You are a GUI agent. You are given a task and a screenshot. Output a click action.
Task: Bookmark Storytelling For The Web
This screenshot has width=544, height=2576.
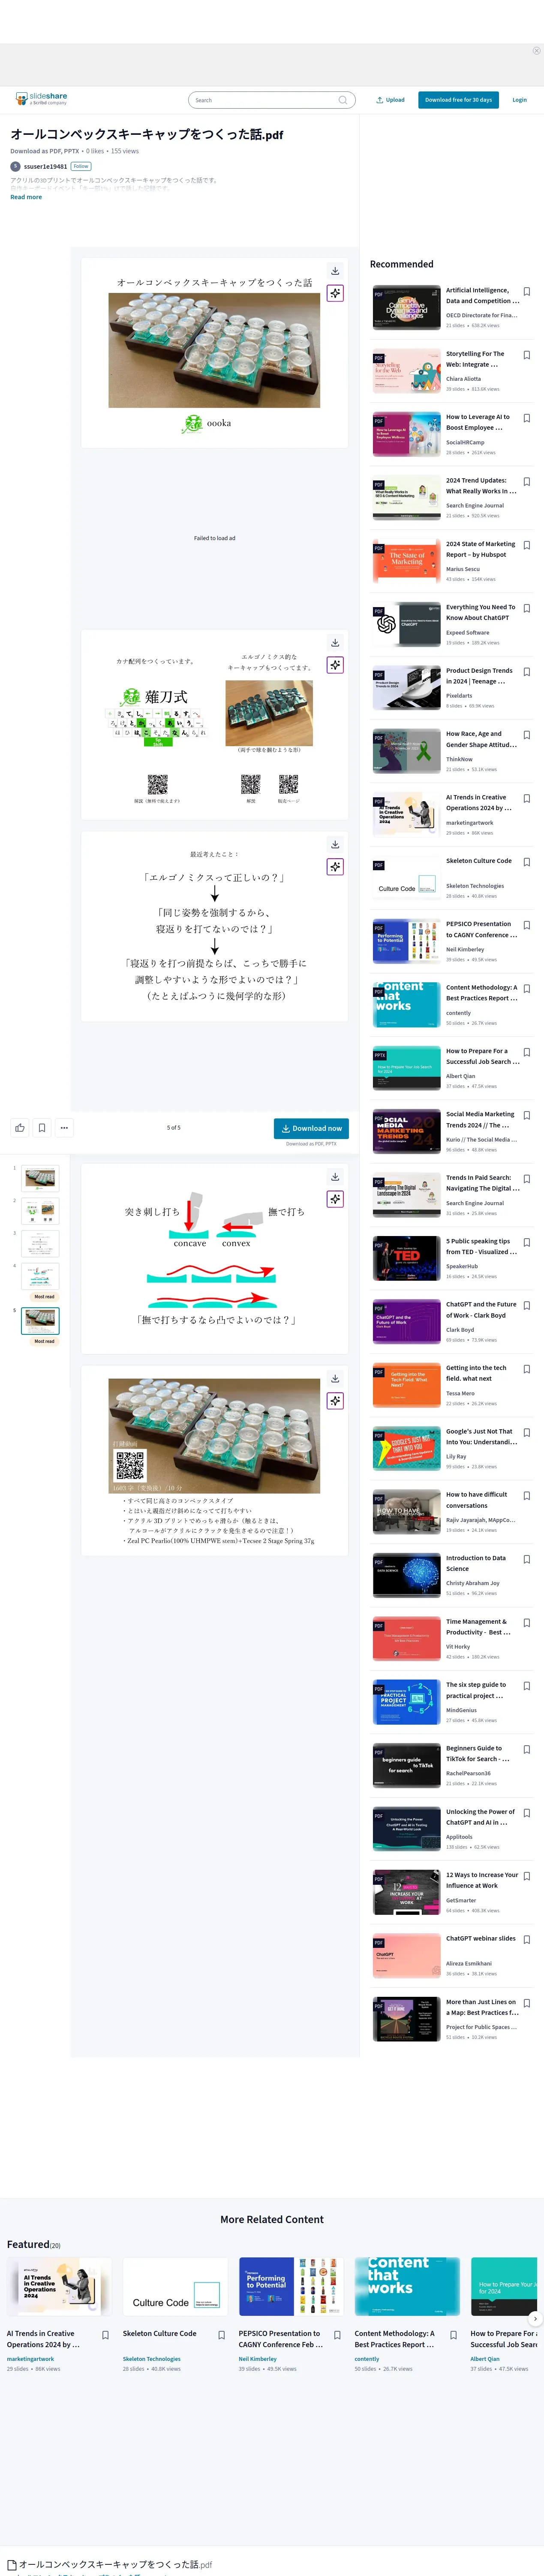(527, 355)
